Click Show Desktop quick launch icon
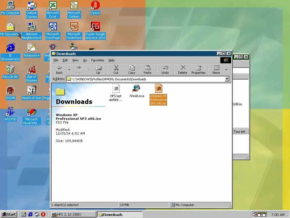 24,215
